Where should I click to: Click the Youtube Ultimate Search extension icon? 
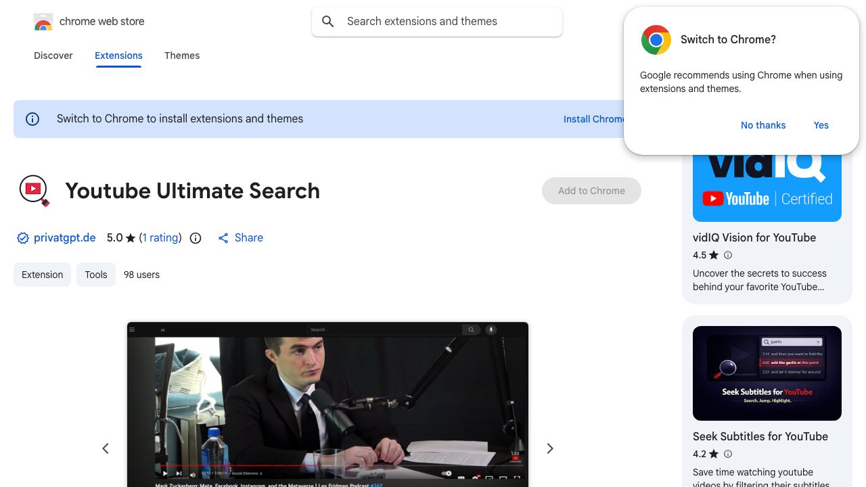35,191
